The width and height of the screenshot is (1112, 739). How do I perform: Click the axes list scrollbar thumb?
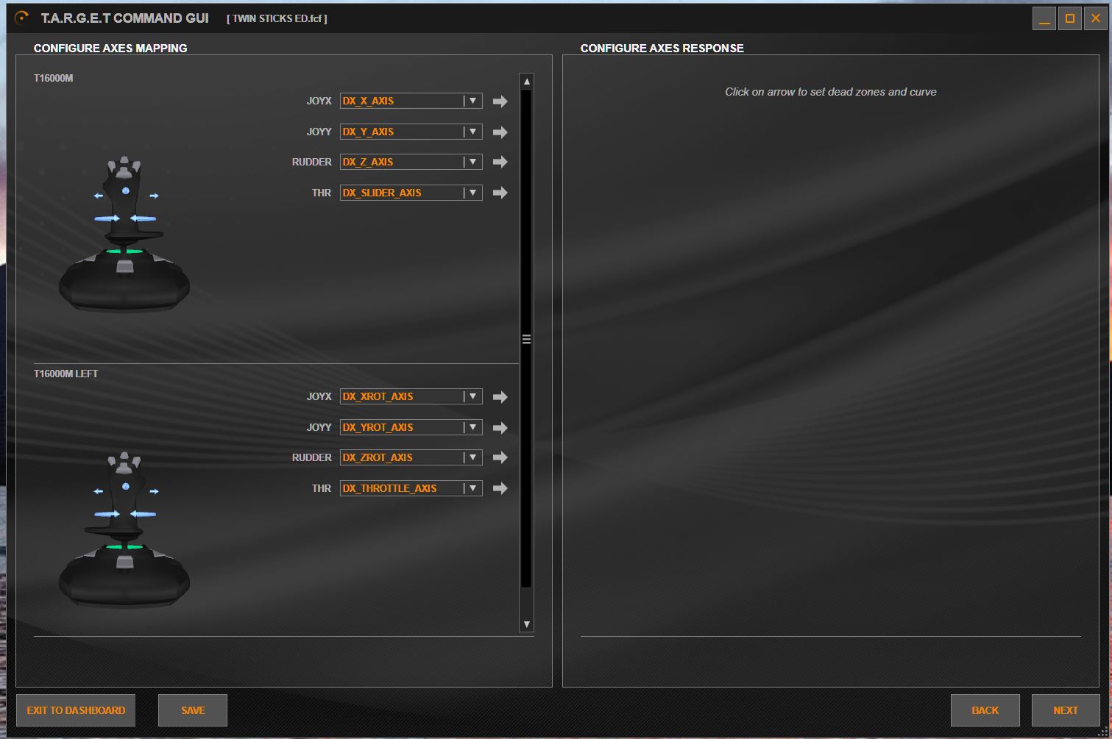tap(526, 339)
